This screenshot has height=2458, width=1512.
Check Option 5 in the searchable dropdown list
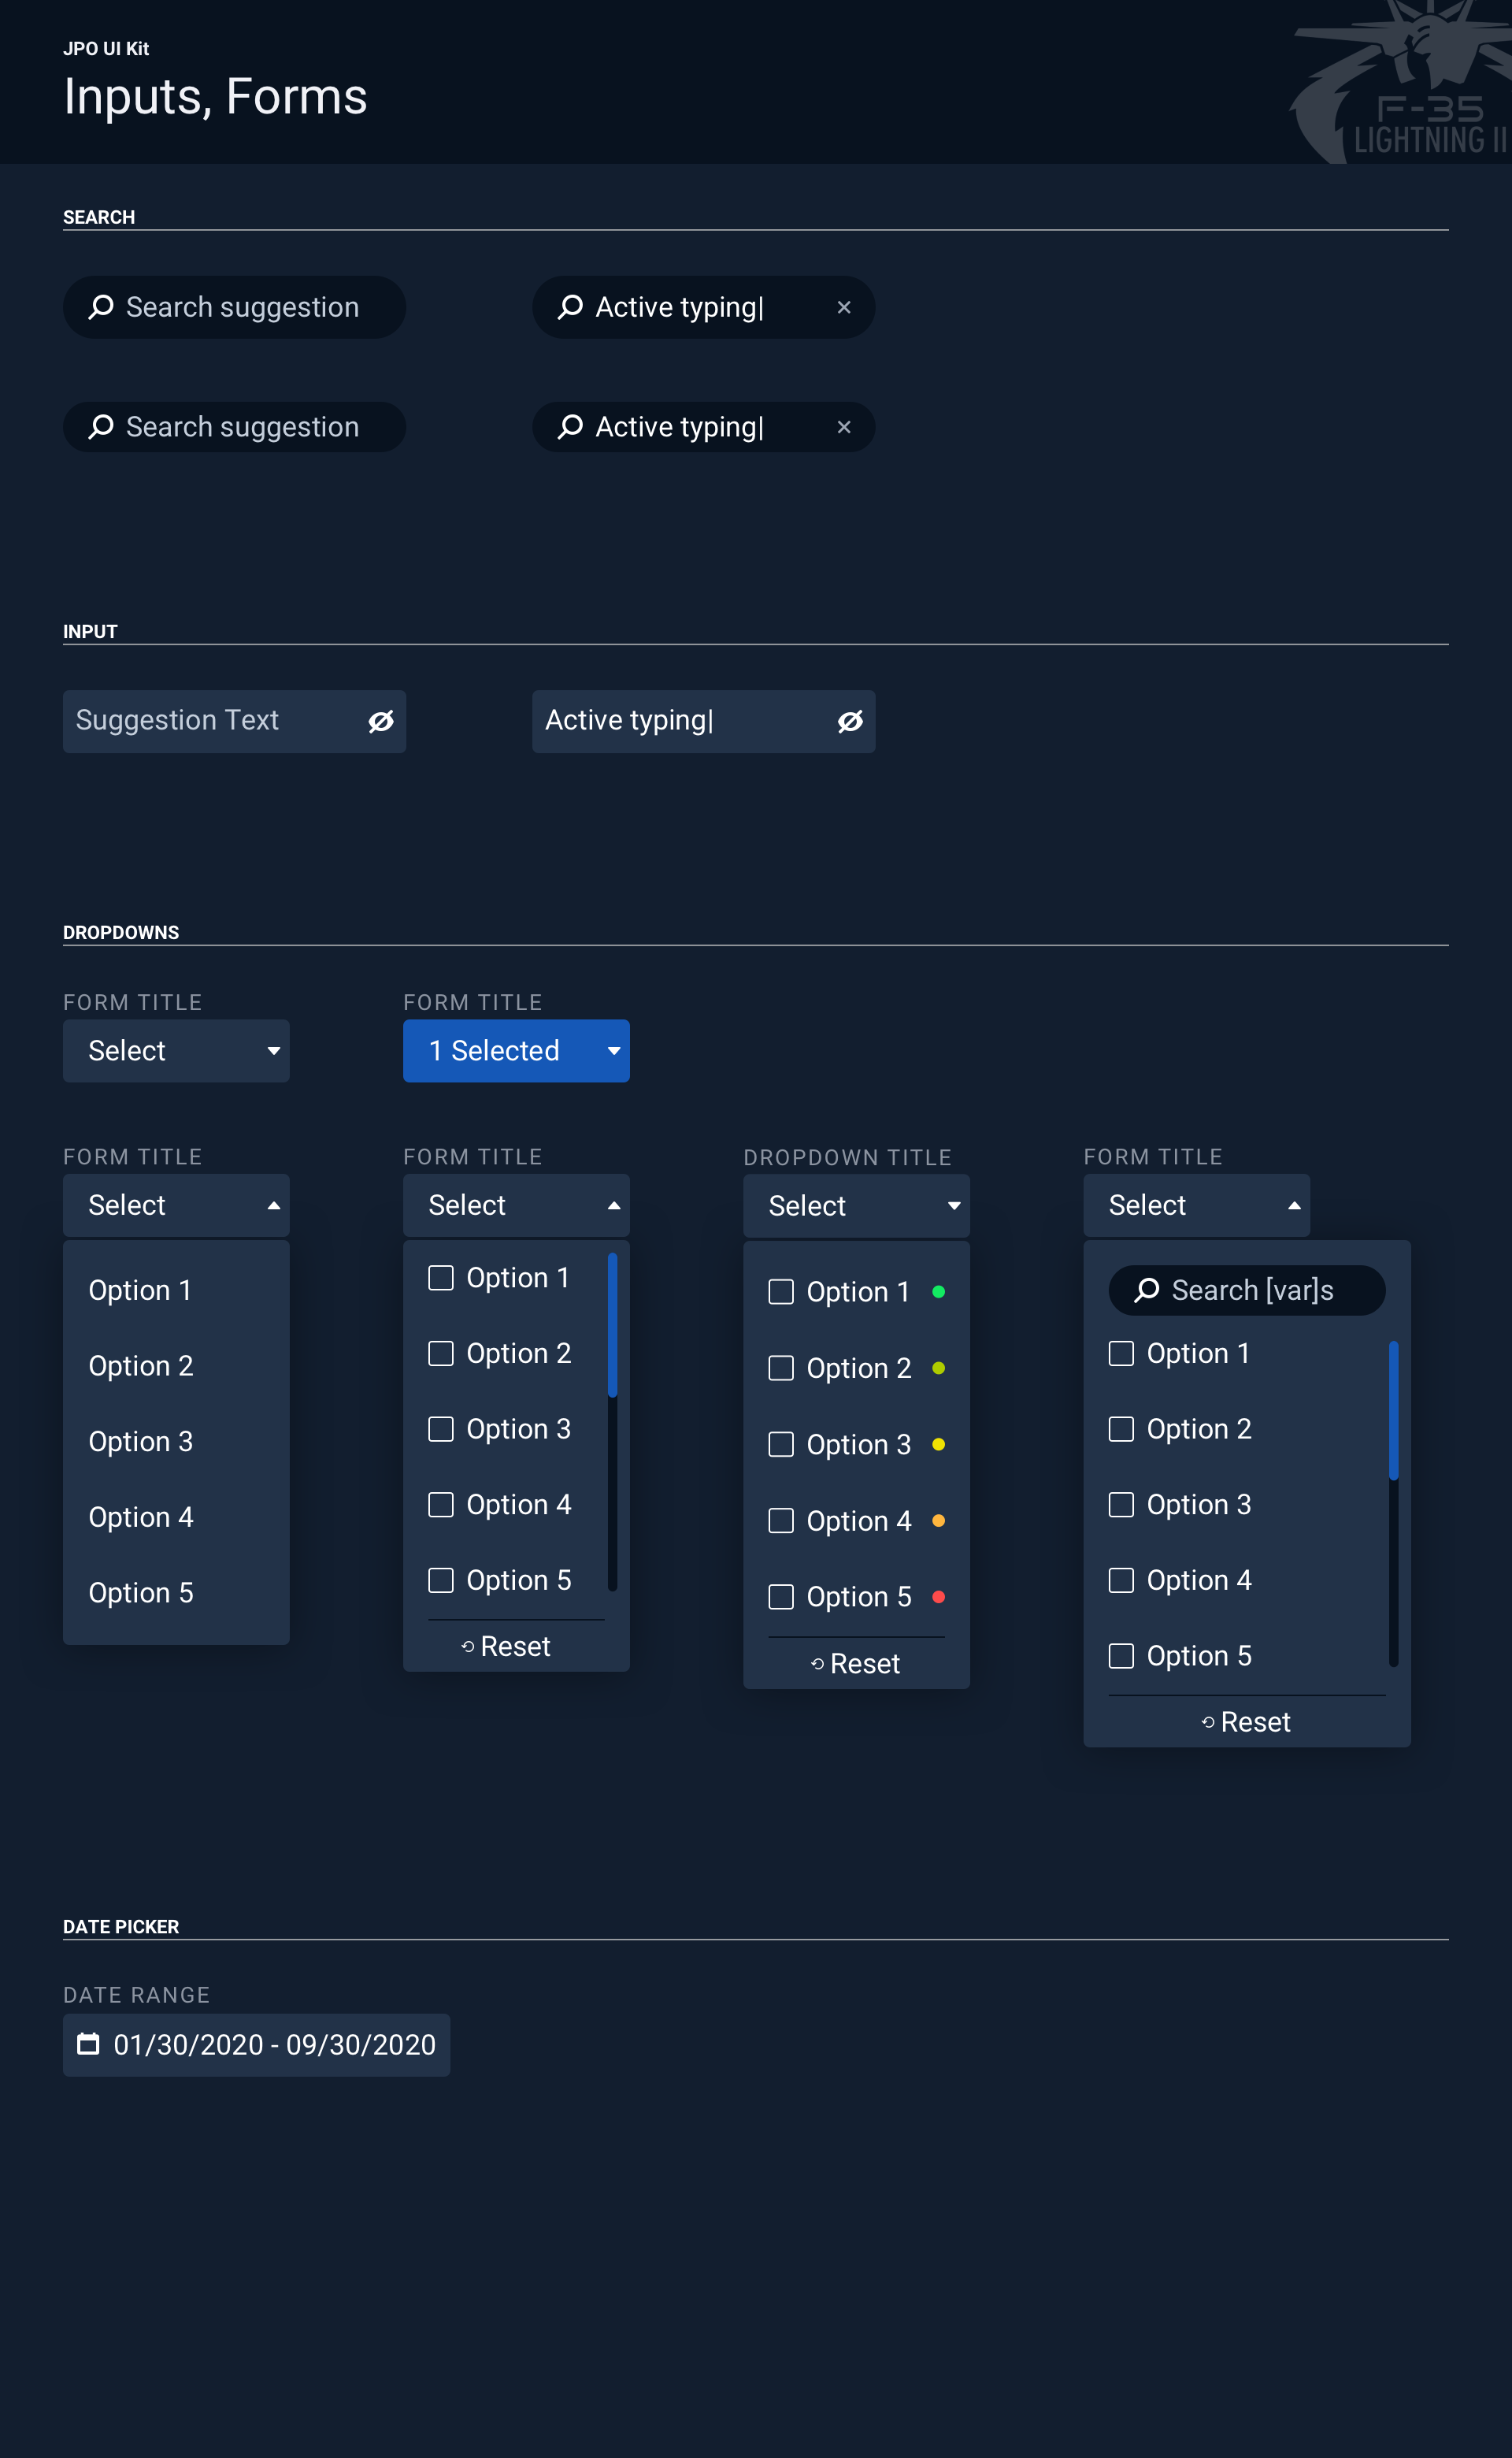point(1121,1656)
